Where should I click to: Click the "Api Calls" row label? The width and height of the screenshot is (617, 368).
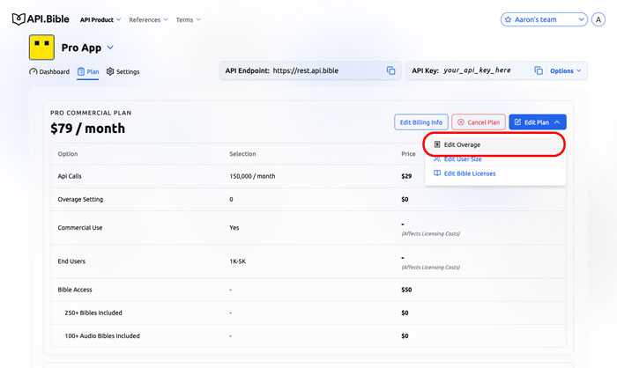tap(70, 176)
